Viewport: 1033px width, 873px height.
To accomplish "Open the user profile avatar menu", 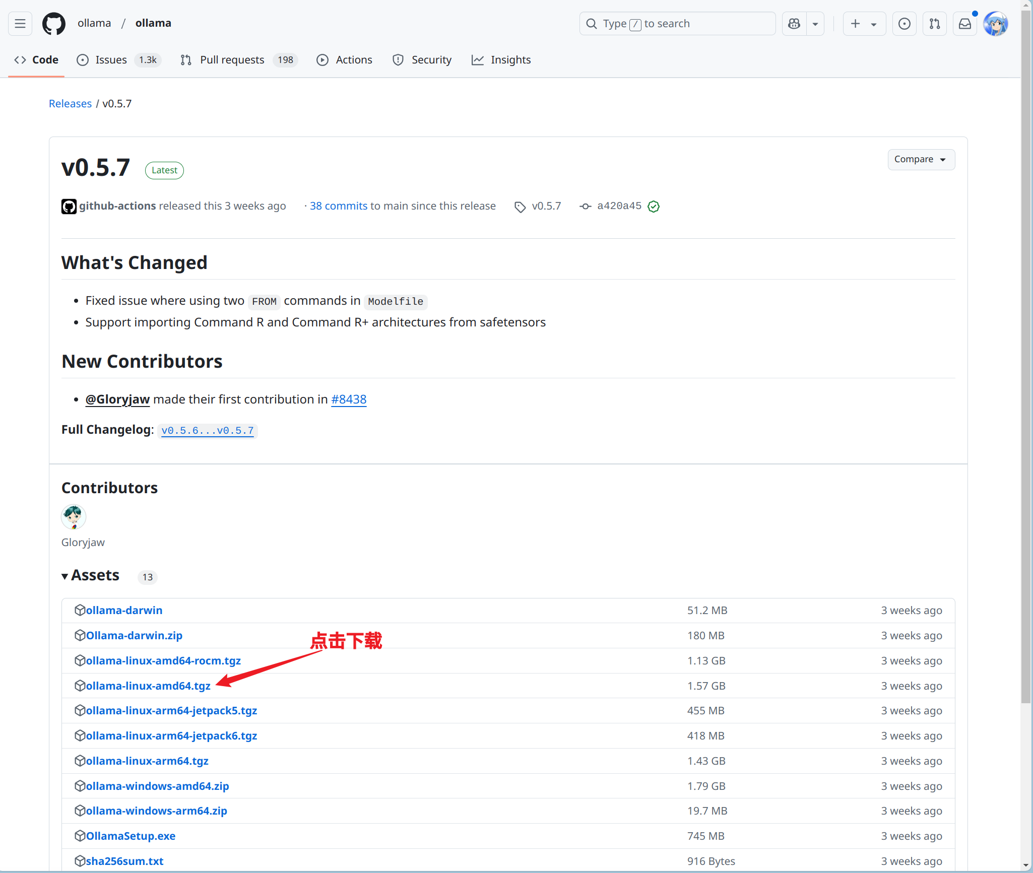I will click(x=996, y=24).
